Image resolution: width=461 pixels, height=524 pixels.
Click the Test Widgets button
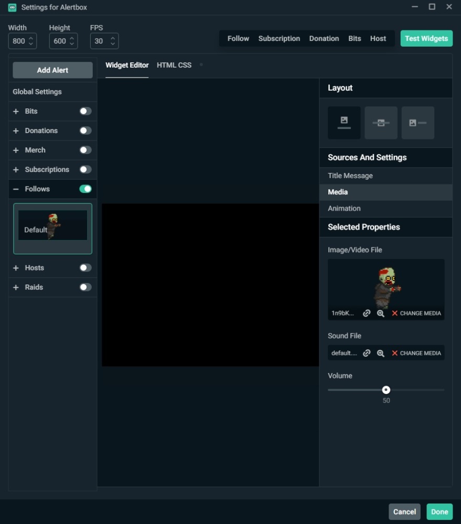tap(426, 38)
